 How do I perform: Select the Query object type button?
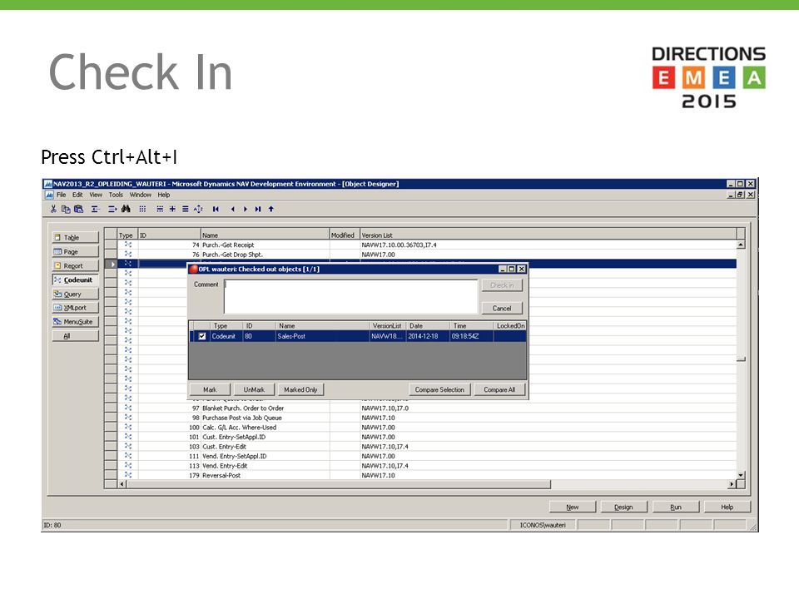click(75, 294)
